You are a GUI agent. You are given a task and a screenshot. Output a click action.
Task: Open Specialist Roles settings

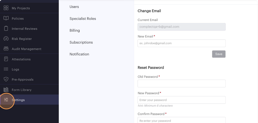83,18
